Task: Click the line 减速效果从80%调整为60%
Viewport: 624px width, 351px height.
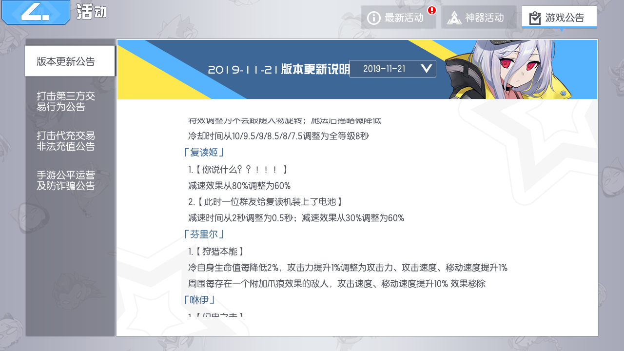Action: tap(239, 186)
